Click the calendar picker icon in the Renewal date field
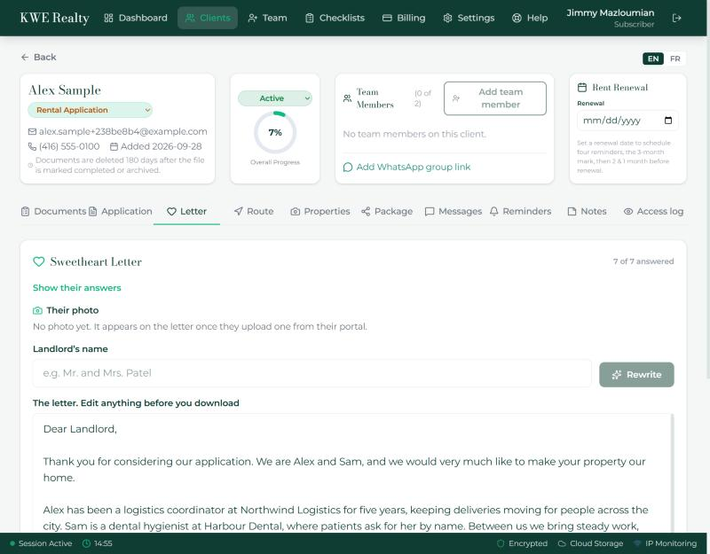710x554 pixels. click(x=668, y=121)
